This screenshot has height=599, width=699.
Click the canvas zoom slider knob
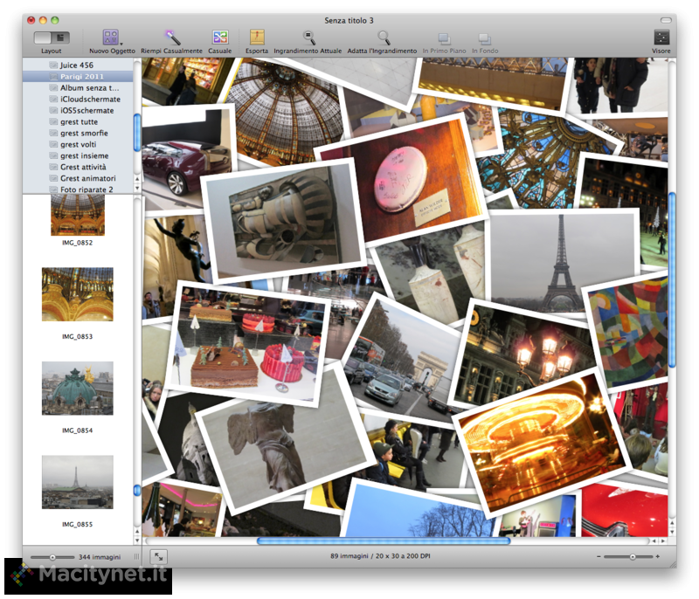coord(632,557)
